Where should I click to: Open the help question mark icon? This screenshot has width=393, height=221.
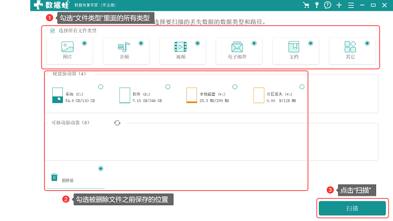tap(327, 5)
